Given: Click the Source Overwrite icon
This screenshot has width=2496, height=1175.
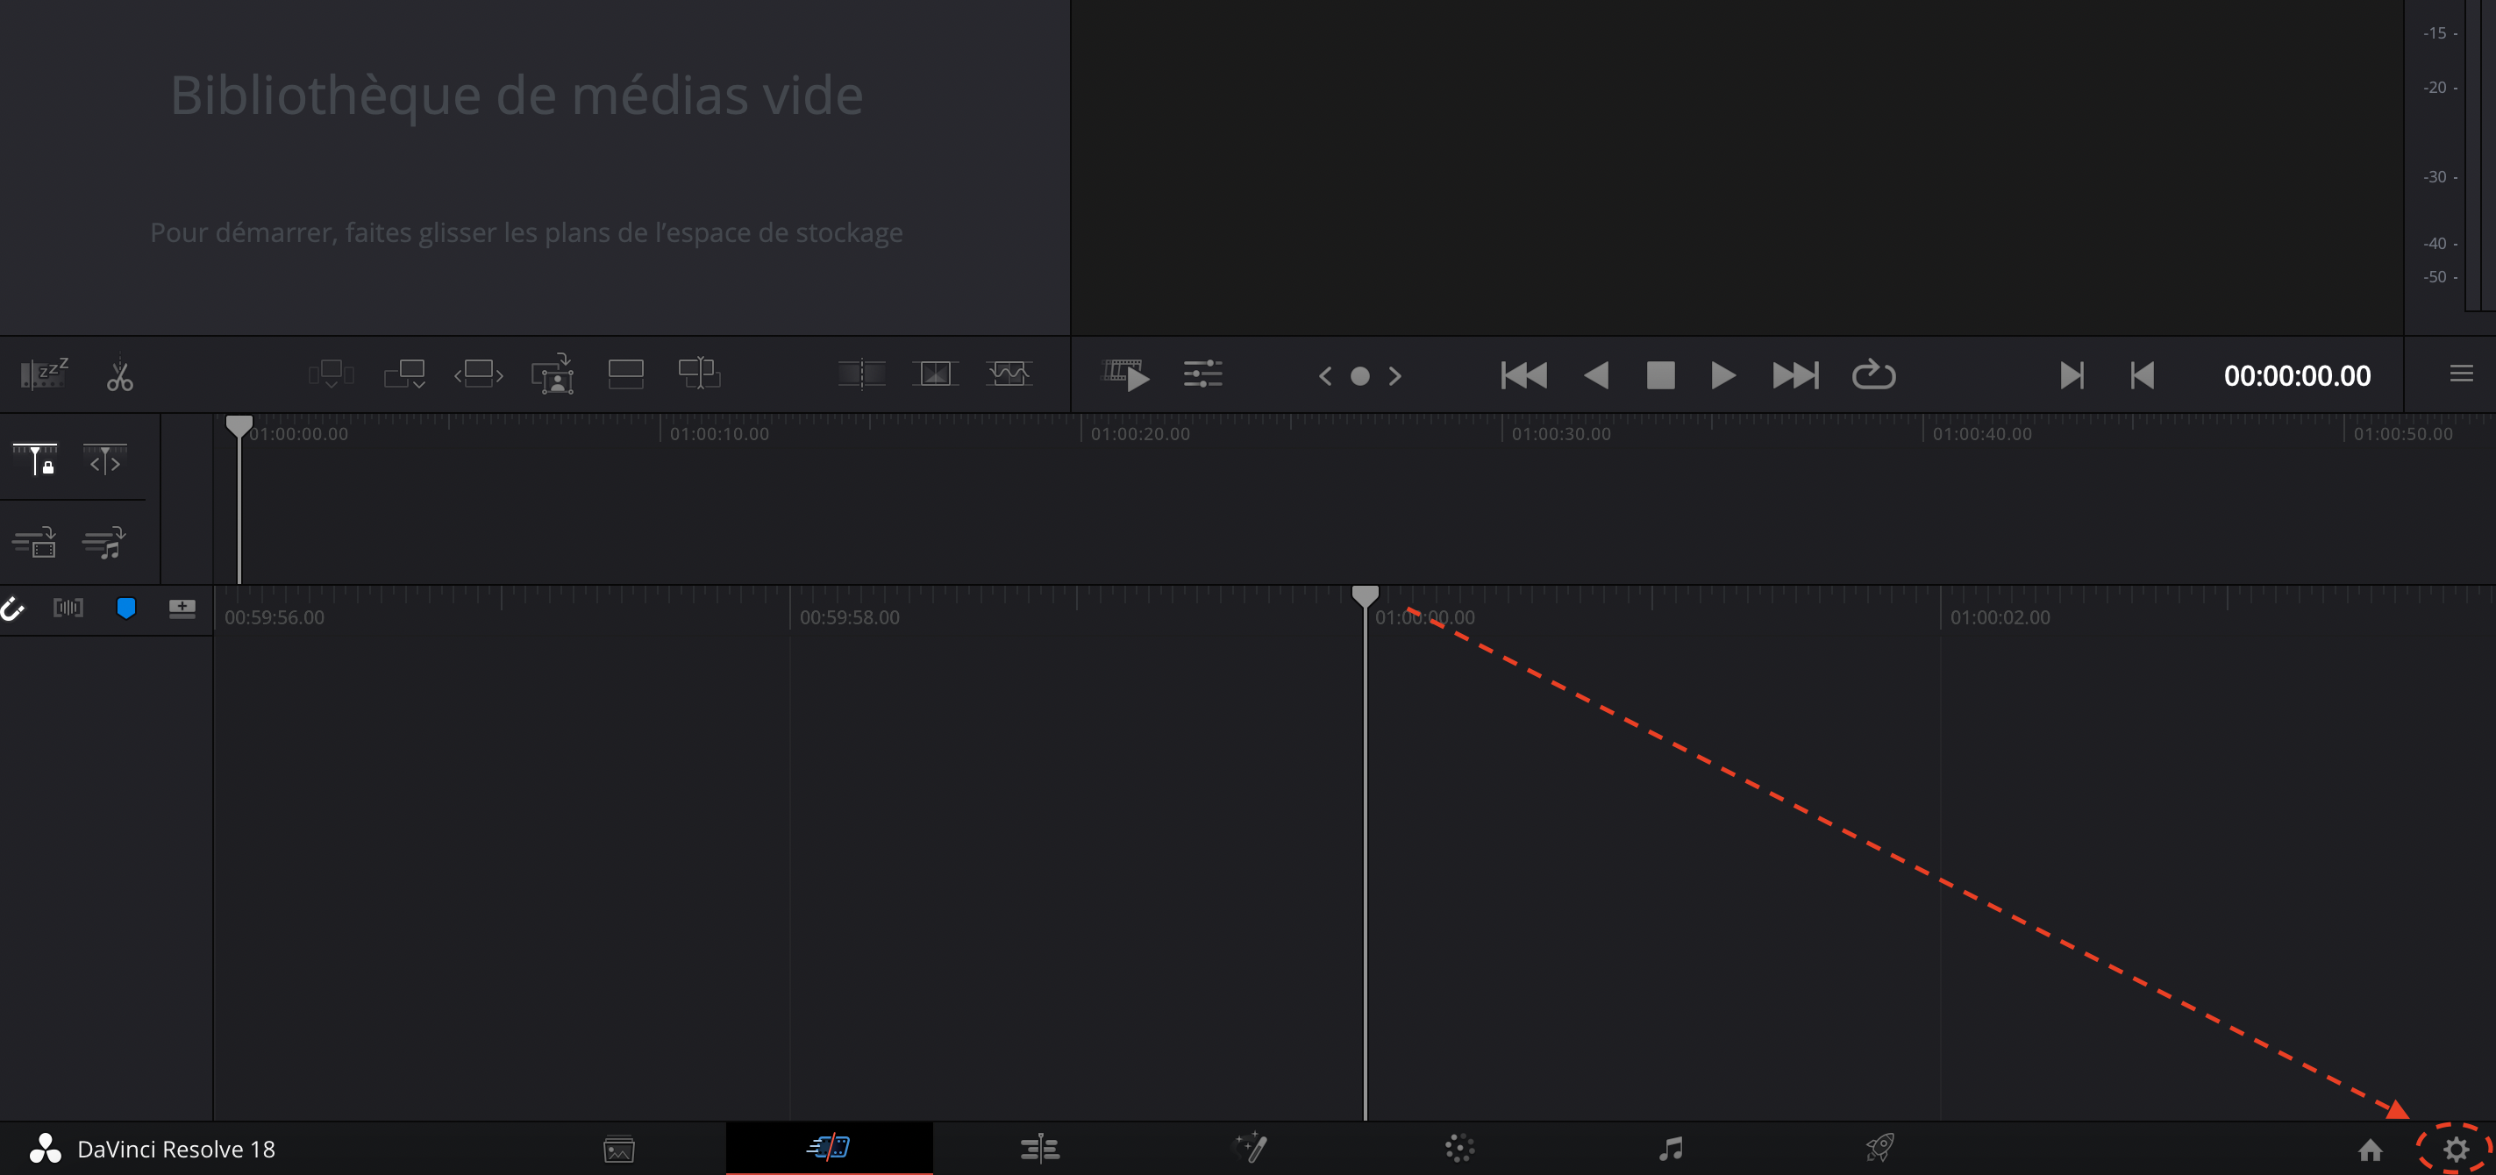Looking at the screenshot, I should [x=699, y=374].
